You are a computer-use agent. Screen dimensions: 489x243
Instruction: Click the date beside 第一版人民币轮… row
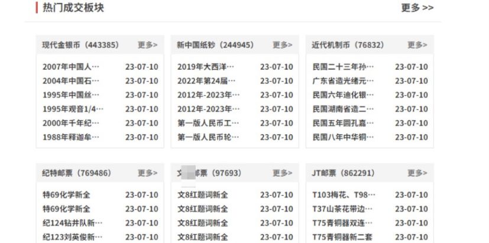click(277, 137)
